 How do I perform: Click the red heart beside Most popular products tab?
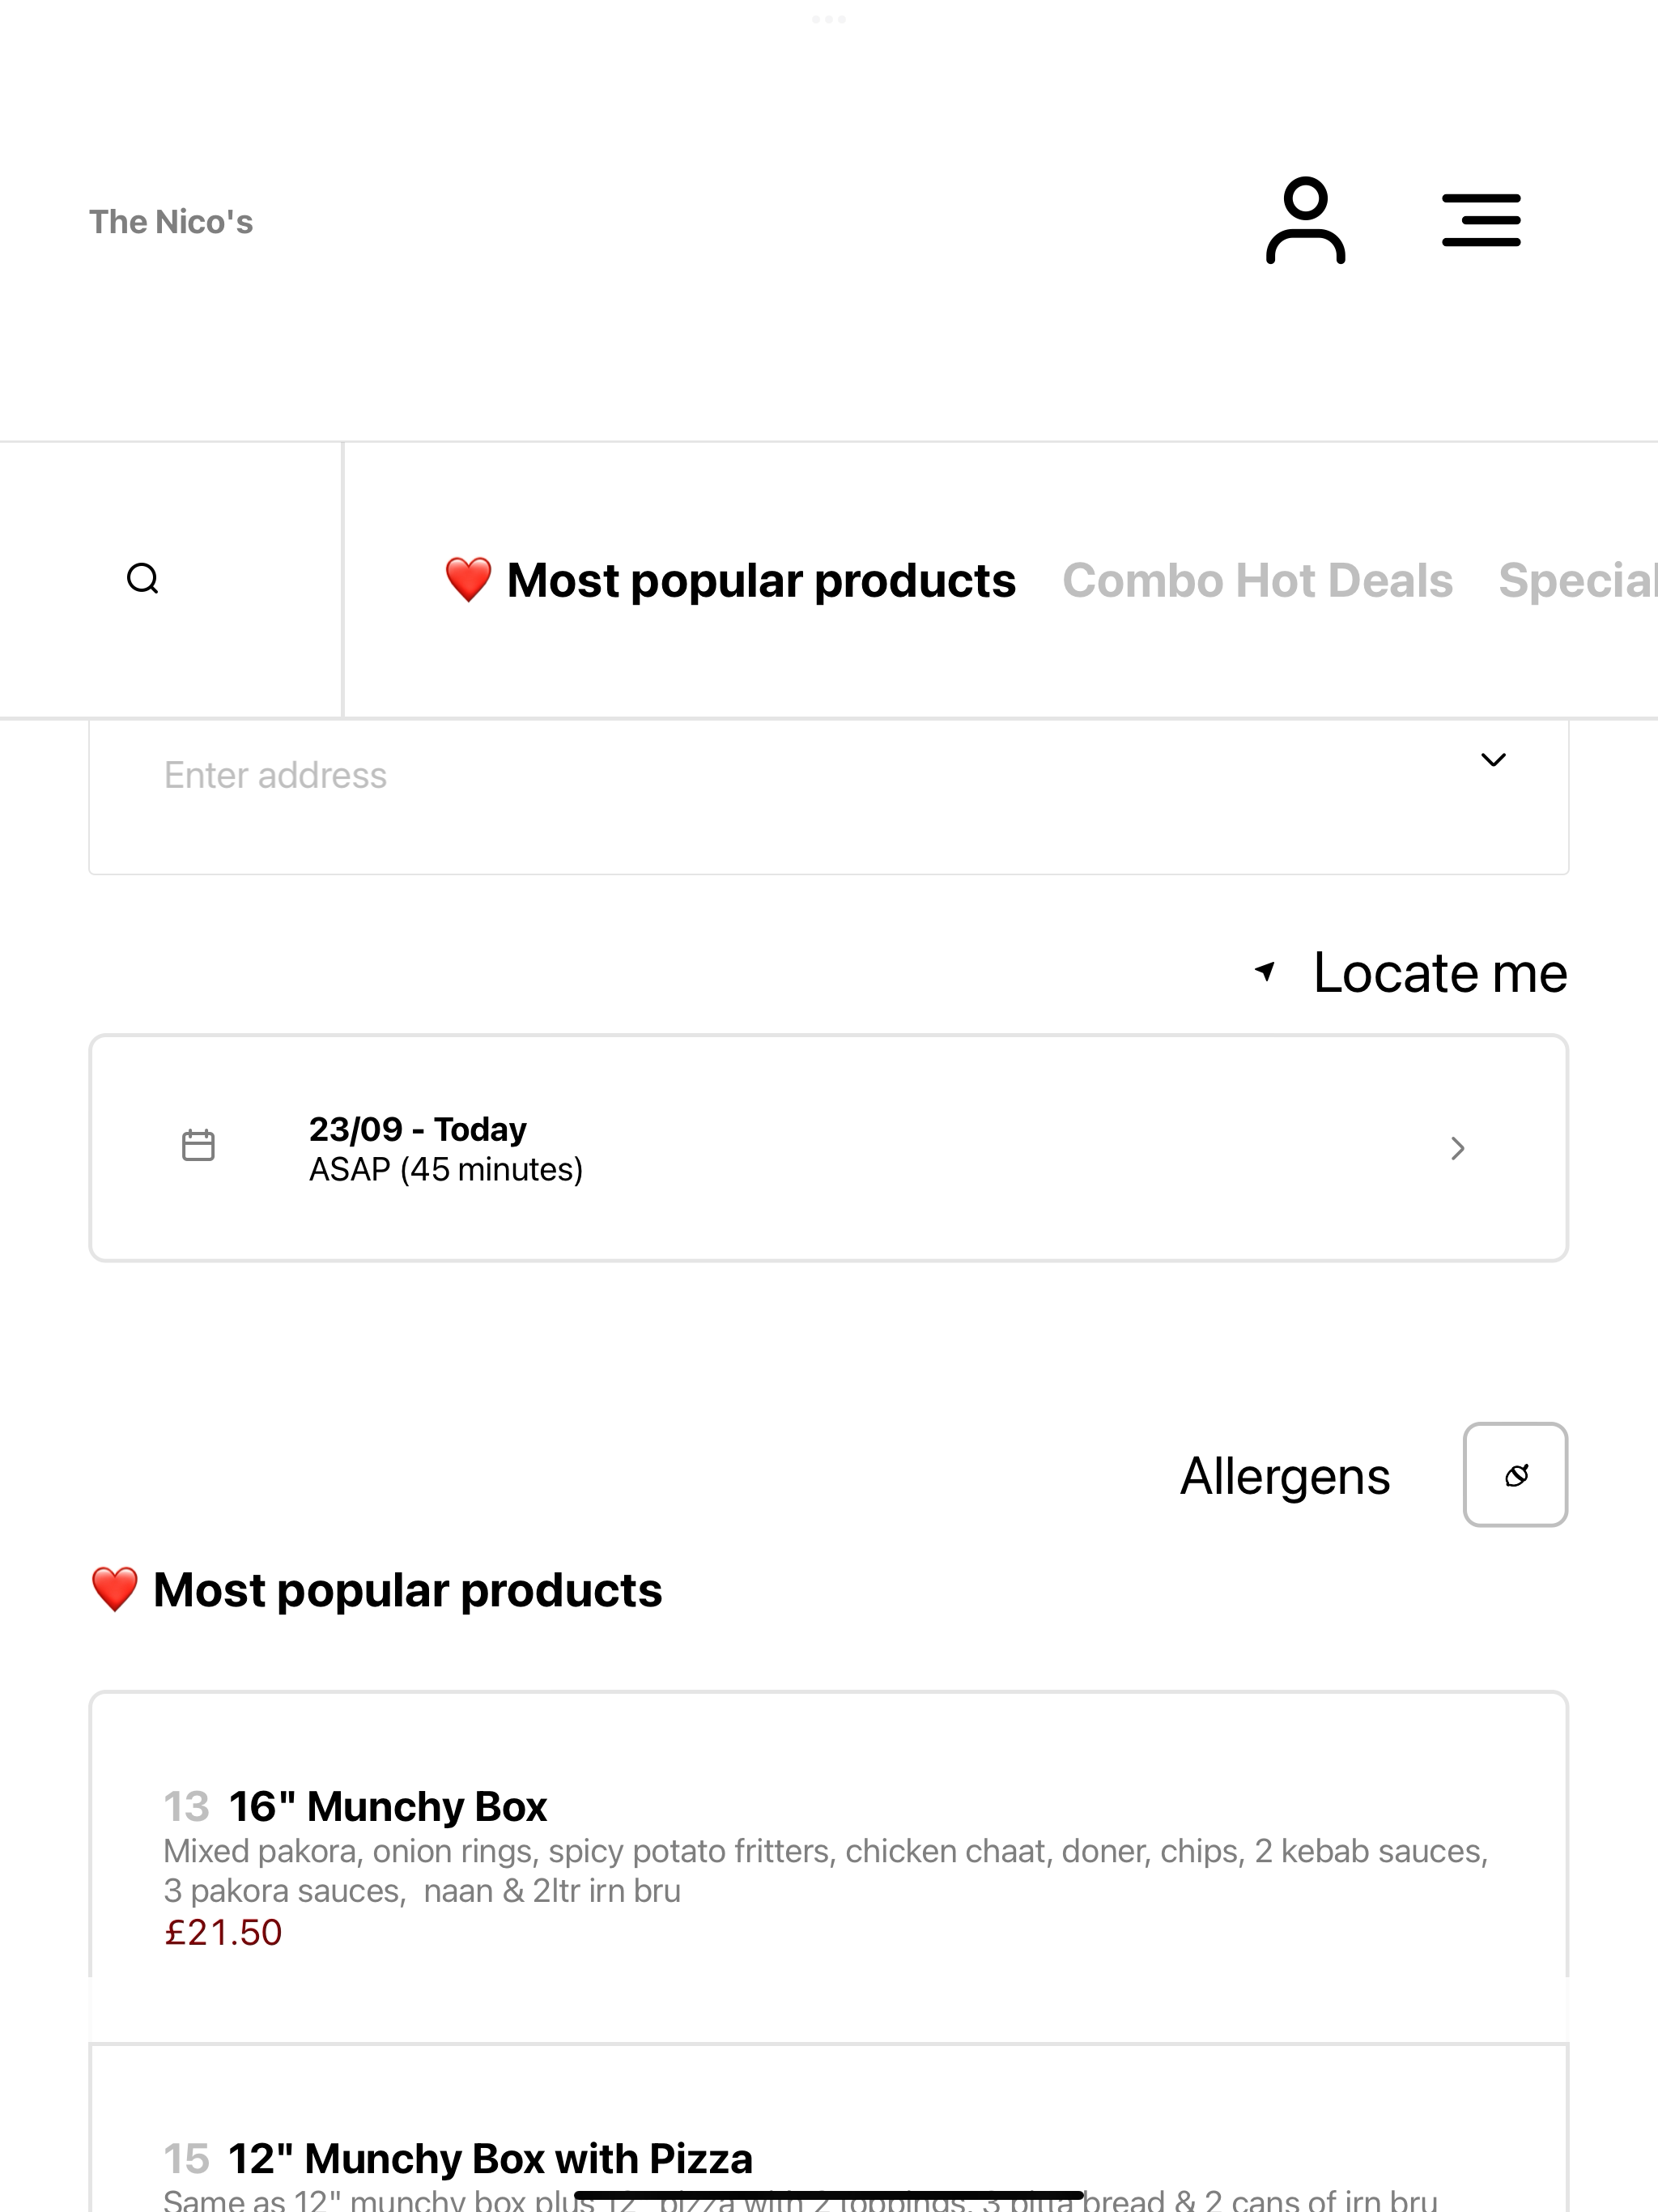coord(468,580)
